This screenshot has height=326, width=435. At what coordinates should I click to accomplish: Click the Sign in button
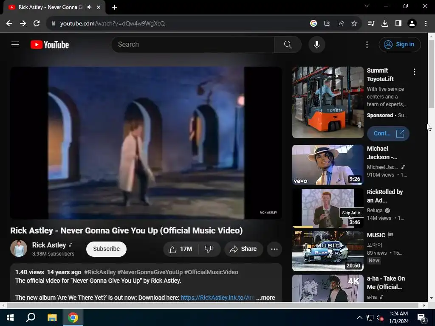(x=400, y=44)
